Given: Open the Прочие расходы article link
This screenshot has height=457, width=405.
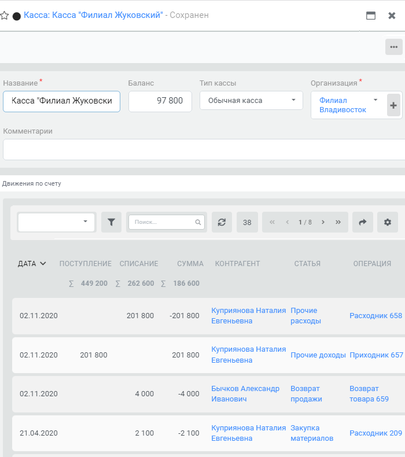Looking at the screenshot, I should 305,316.
